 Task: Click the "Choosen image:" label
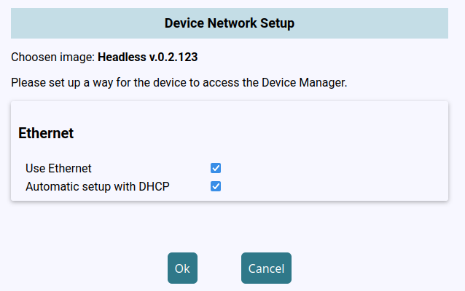[x=52, y=56]
